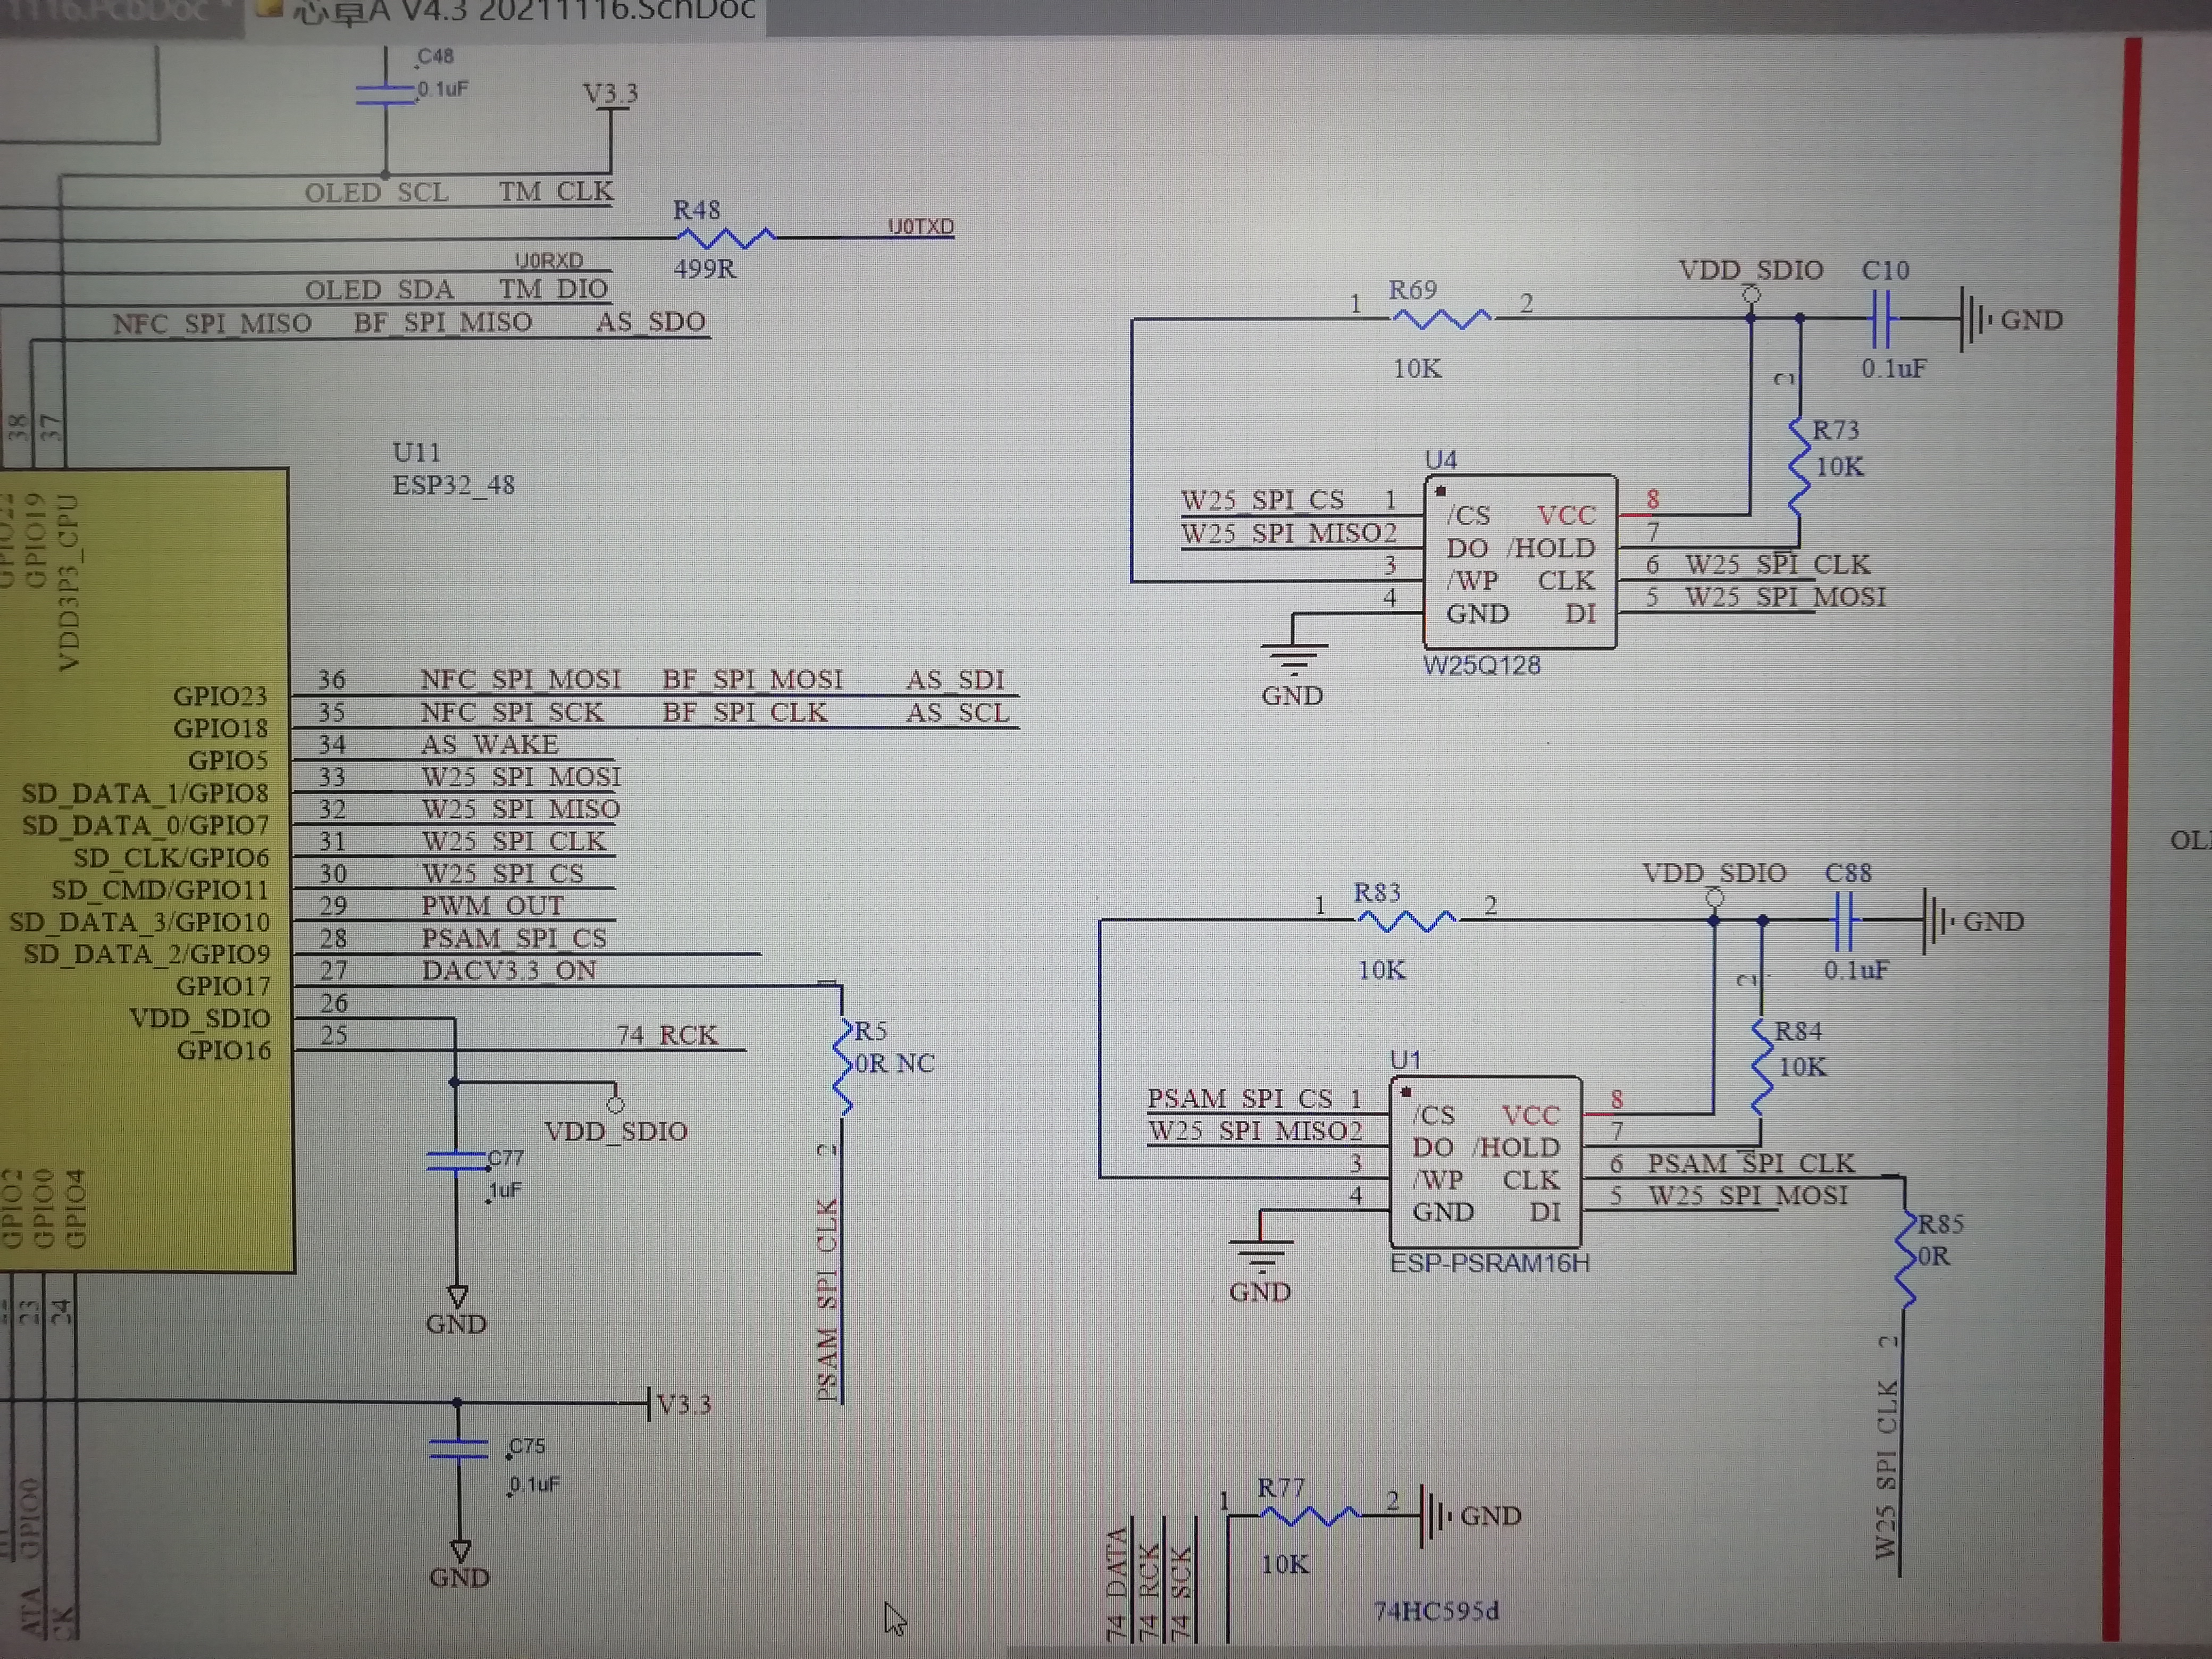Select the W25_SPI_CS label at U4

tap(1263, 500)
